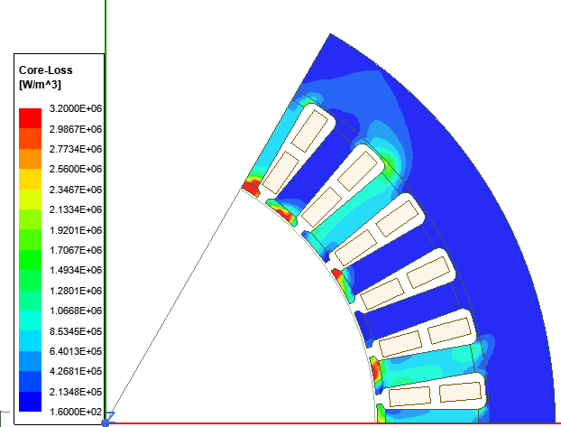The height and width of the screenshot is (427, 561).
Task: Click the 2.1348E+05 legend value
Action: (76, 392)
